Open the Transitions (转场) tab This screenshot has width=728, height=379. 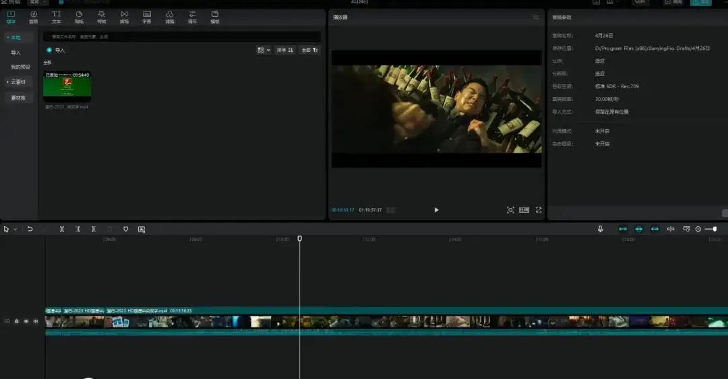point(124,17)
